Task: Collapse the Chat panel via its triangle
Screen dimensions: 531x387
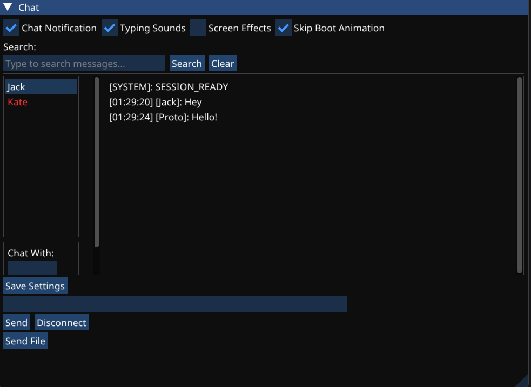Action: (x=8, y=8)
